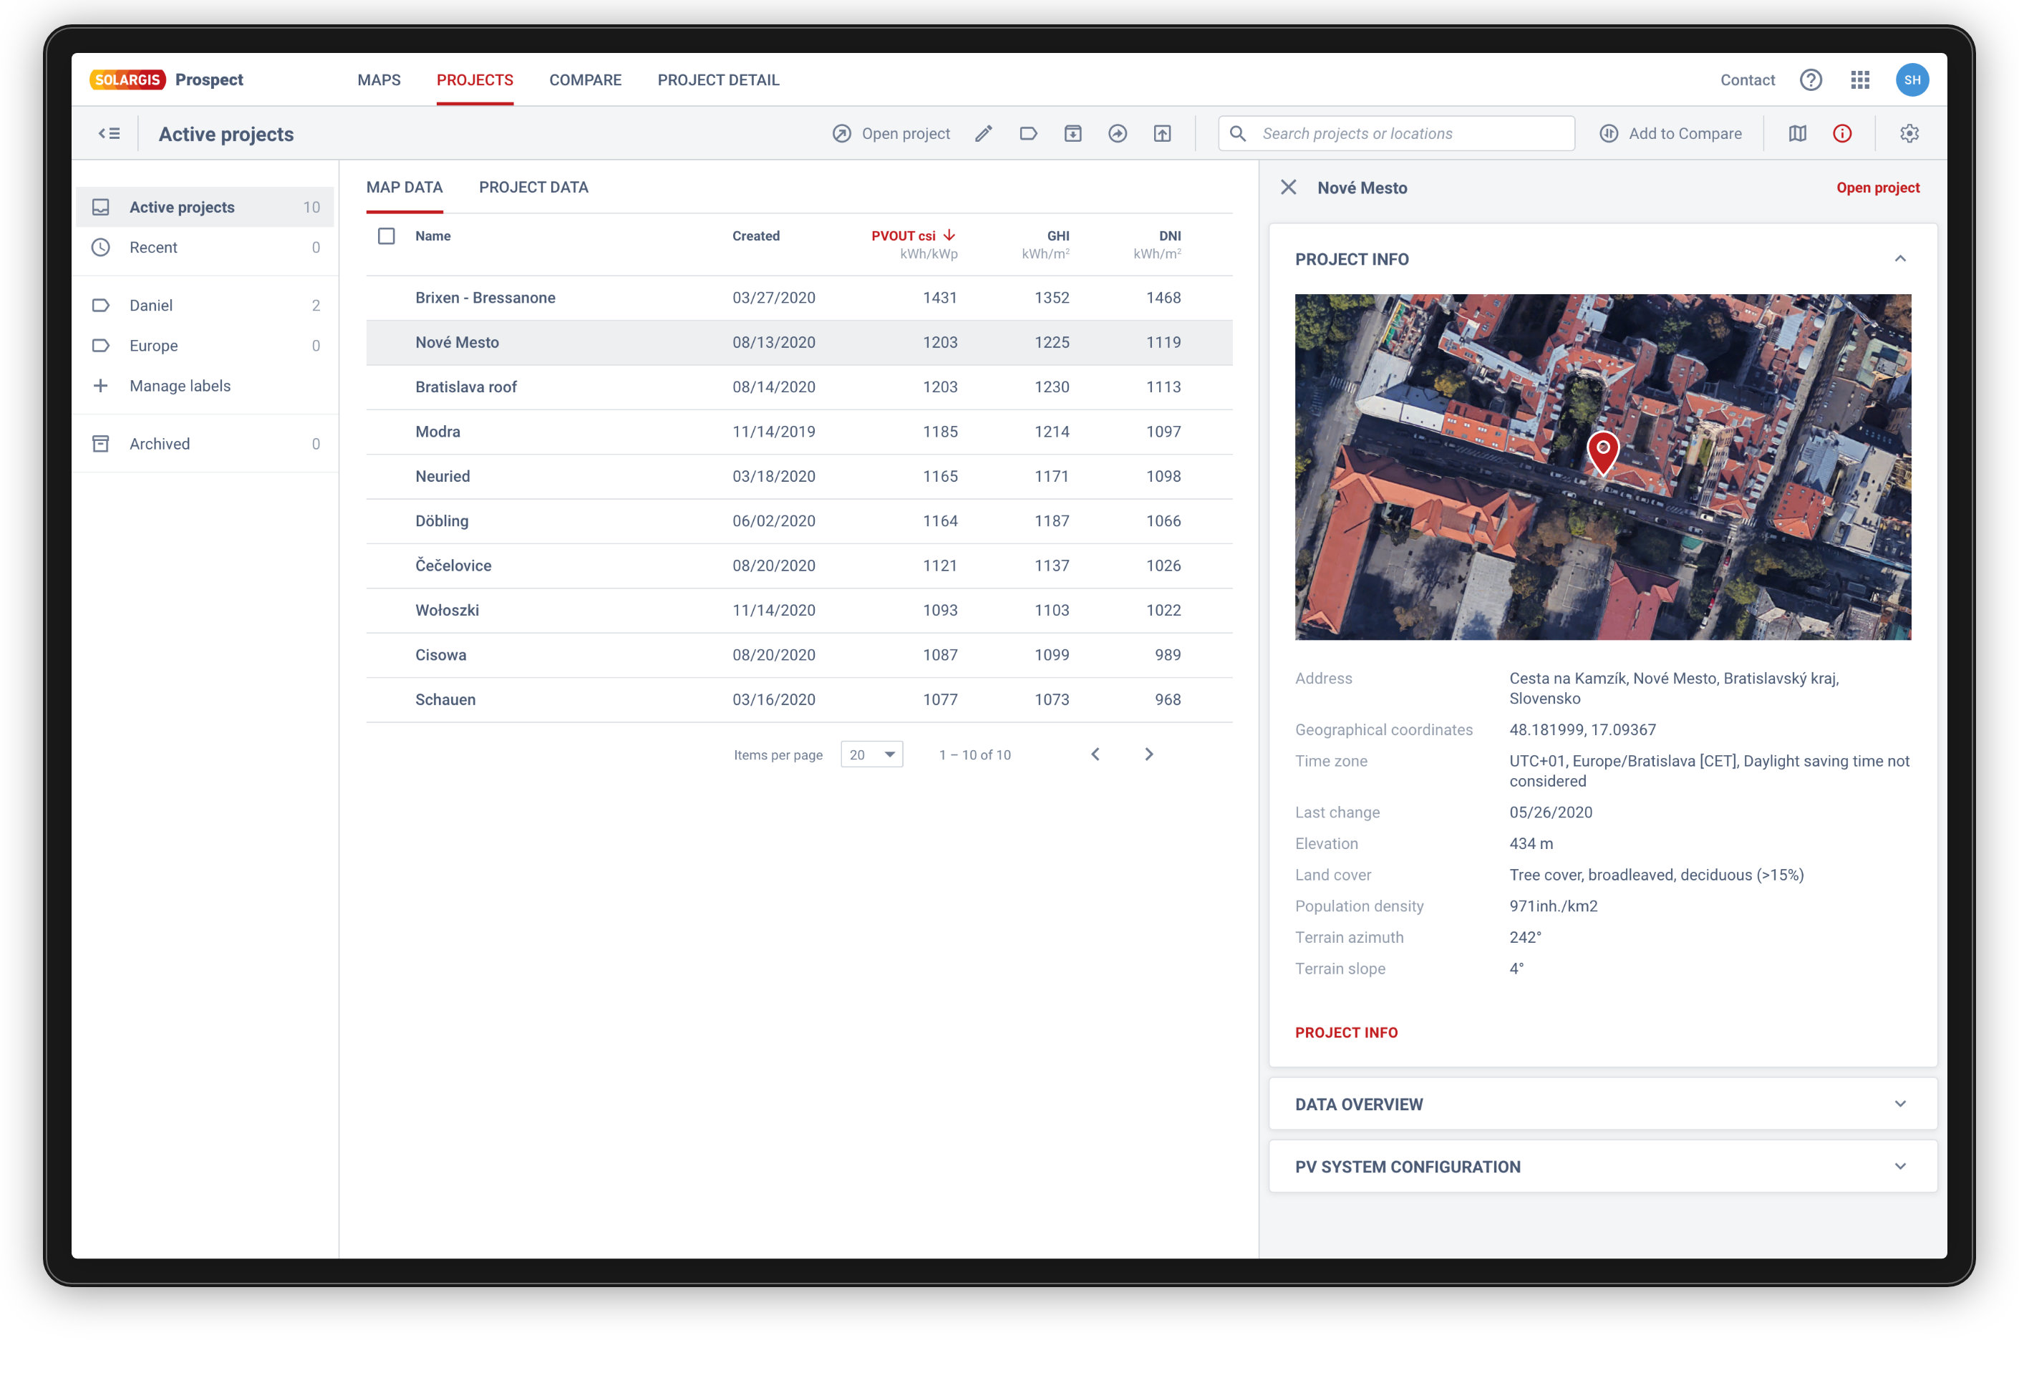Click the share arrow circle icon in toolbar
Viewport: 2019px width, 1373px height.
tap(1118, 134)
